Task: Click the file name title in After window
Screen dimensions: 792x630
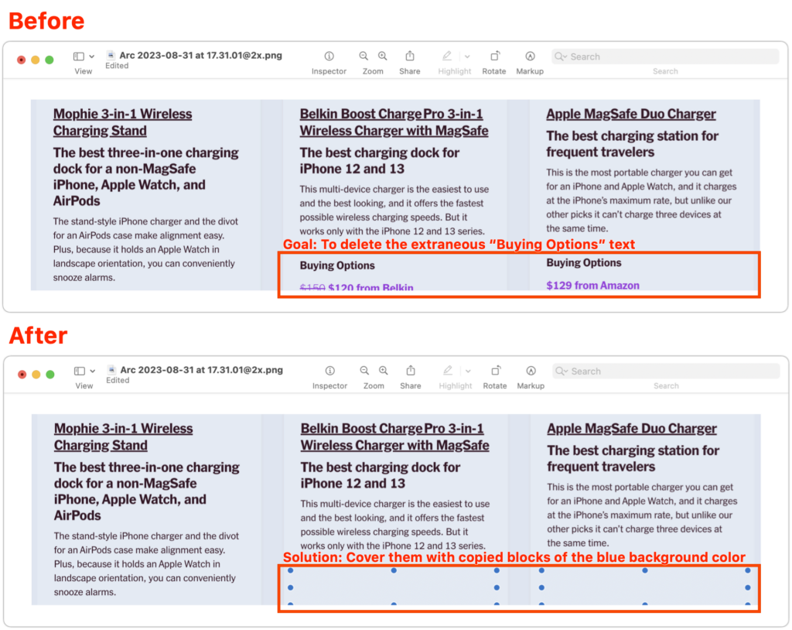Action: pyautogui.click(x=202, y=370)
